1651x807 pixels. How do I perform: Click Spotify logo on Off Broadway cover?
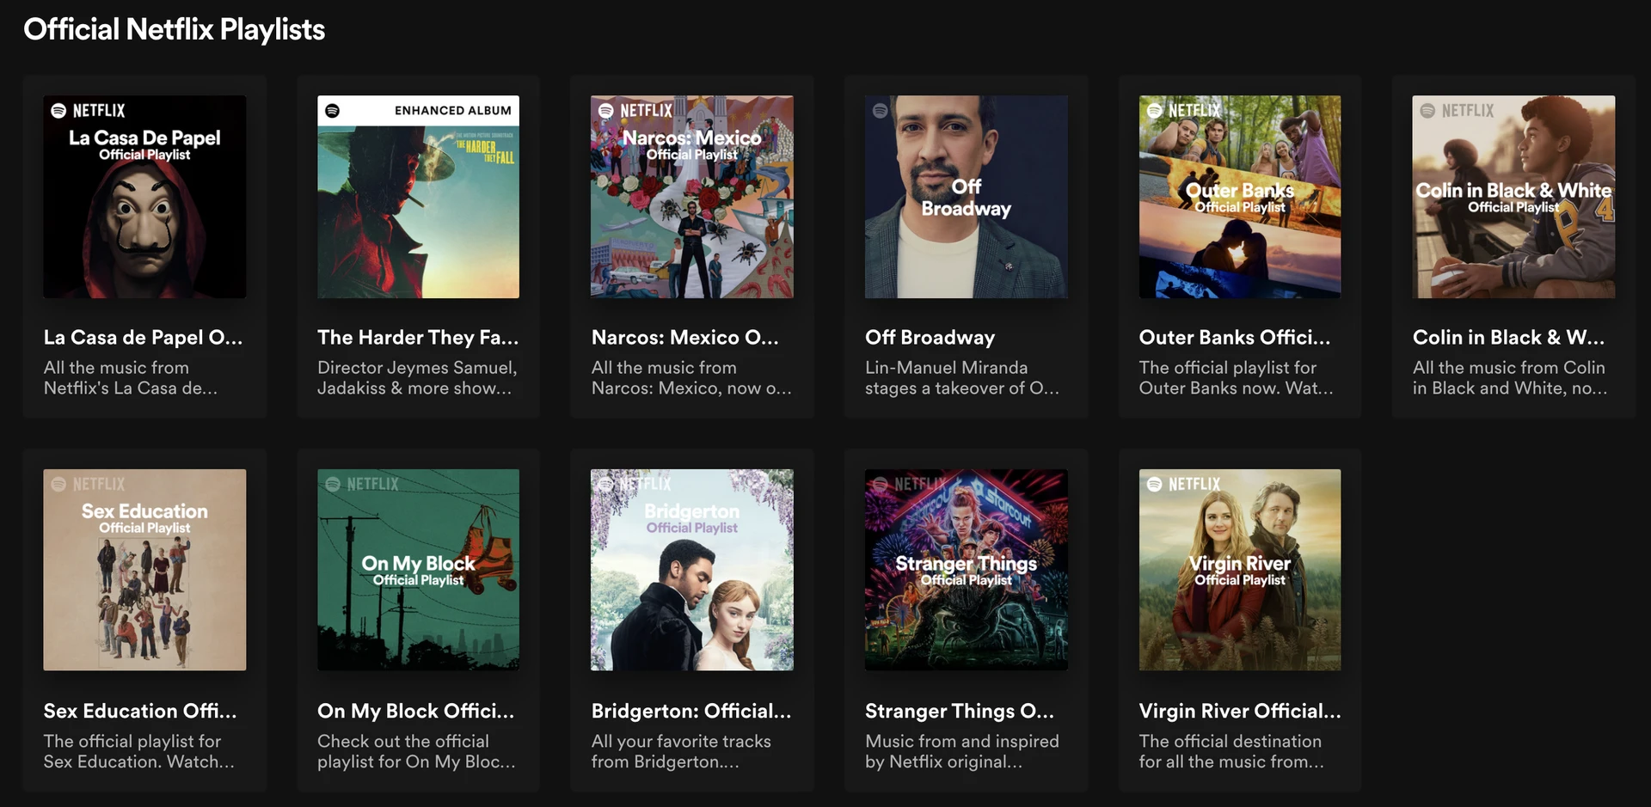point(880,111)
